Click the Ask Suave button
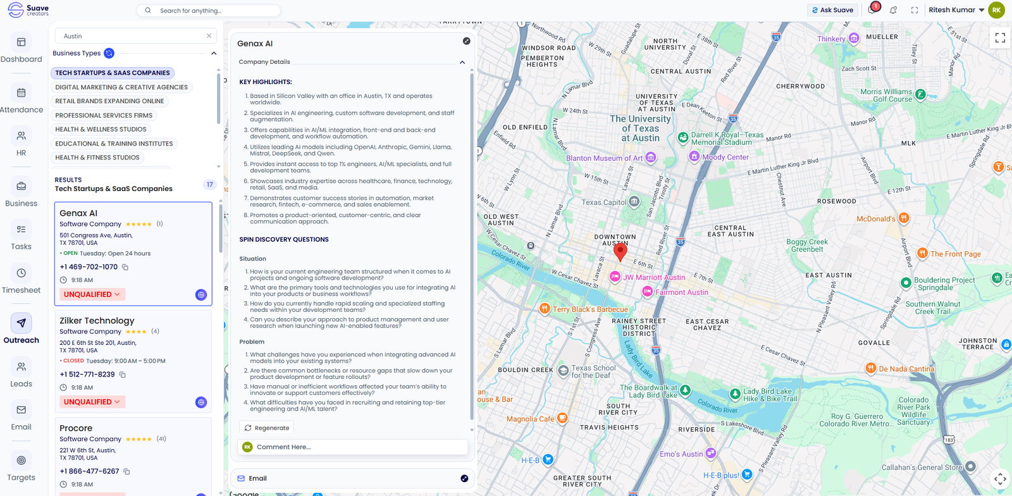 [x=832, y=10]
